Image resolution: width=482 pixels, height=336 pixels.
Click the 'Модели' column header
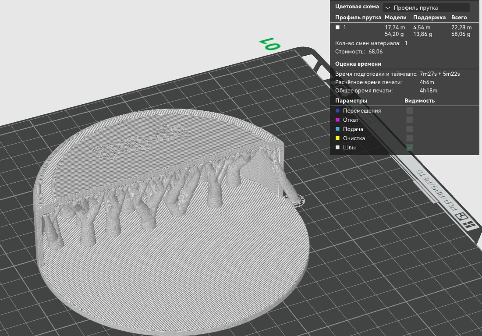[395, 18]
